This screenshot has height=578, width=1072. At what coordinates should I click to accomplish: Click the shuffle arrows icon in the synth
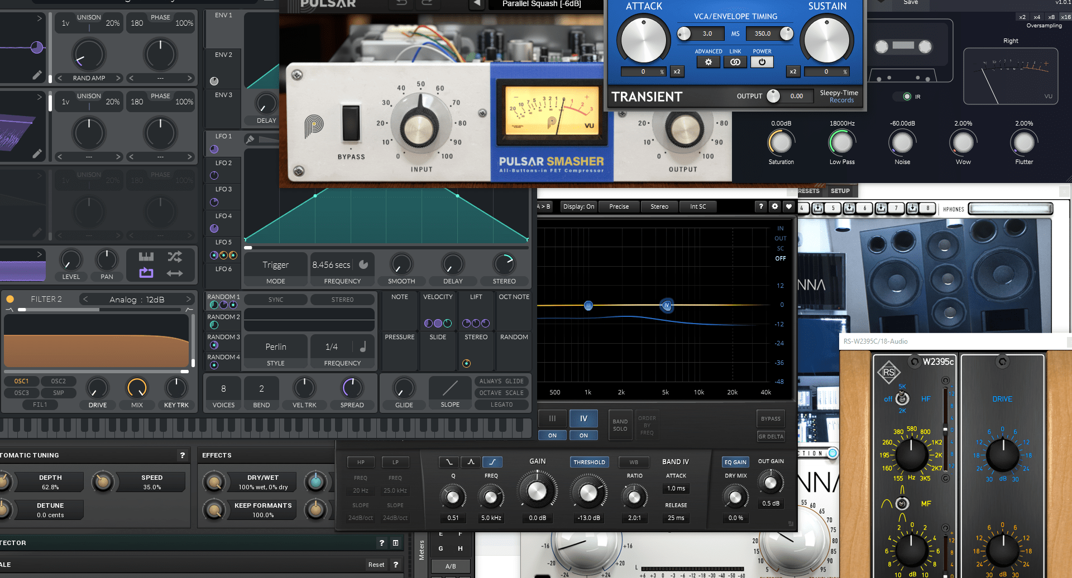(x=175, y=257)
